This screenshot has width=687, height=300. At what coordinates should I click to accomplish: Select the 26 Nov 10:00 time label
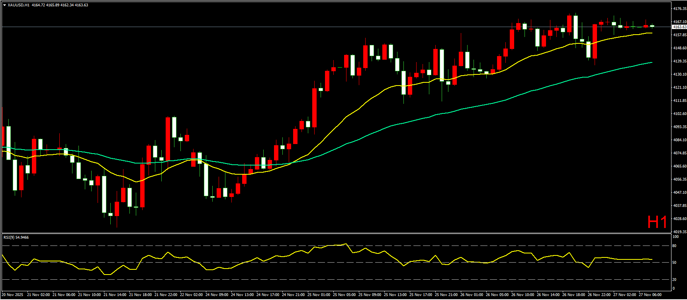523,295
